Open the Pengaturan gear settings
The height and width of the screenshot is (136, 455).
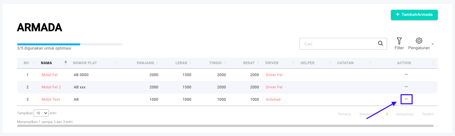(x=419, y=41)
